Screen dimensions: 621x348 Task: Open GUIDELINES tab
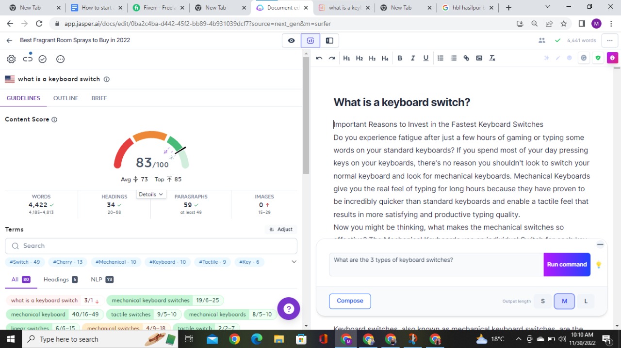[23, 98]
